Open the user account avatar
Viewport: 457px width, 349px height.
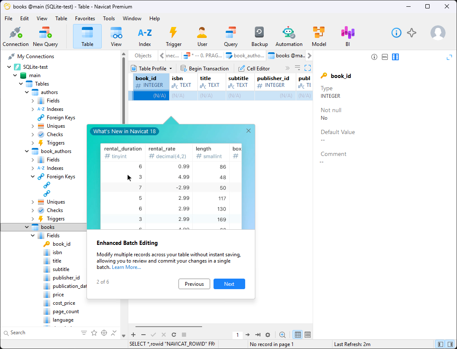click(x=438, y=32)
